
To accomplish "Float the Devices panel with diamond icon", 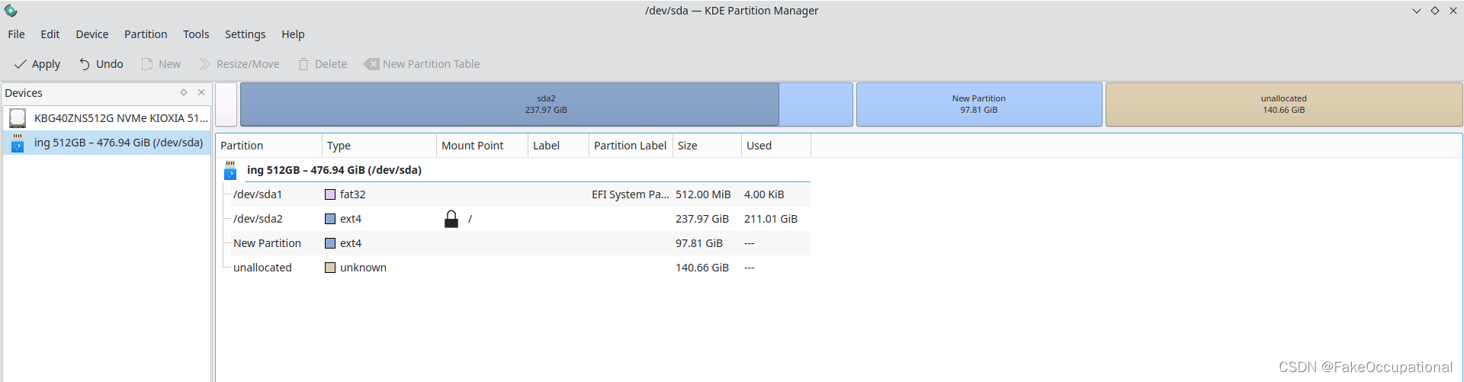I will [x=184, y=92].
